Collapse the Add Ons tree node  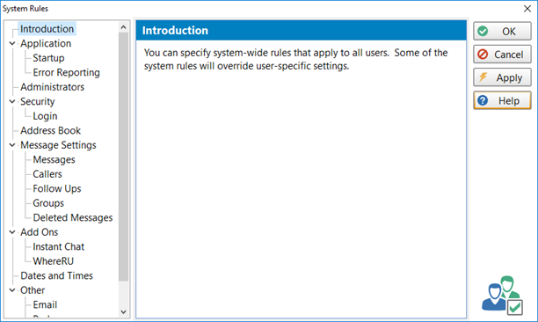(x=12, y=232)
